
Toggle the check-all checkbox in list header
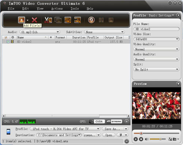tap(6, 38)
